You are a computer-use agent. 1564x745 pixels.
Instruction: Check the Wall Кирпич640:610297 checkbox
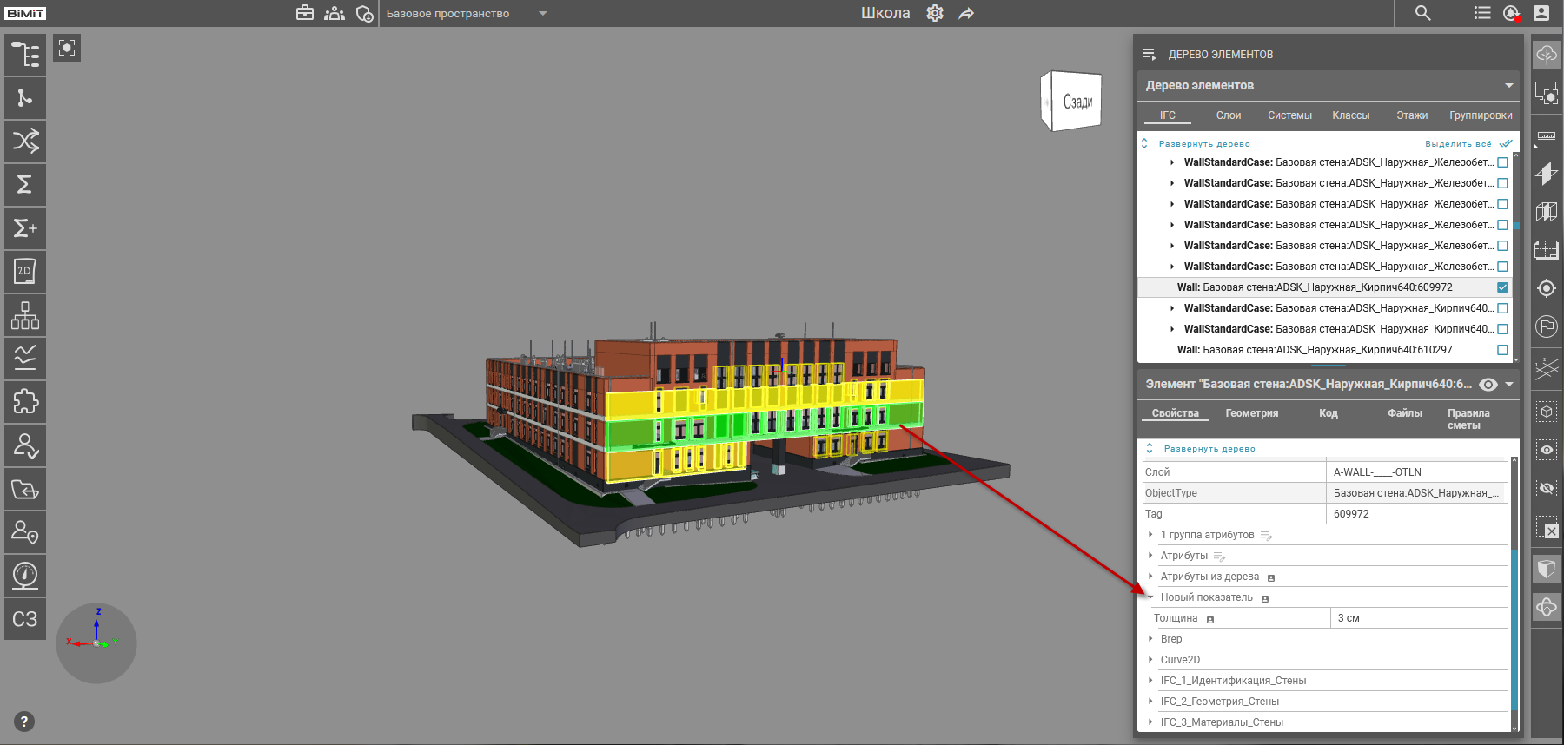[x=1502, y=350]
